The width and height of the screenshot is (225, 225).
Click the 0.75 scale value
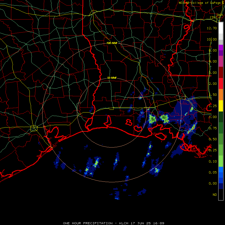pos(213,128)
